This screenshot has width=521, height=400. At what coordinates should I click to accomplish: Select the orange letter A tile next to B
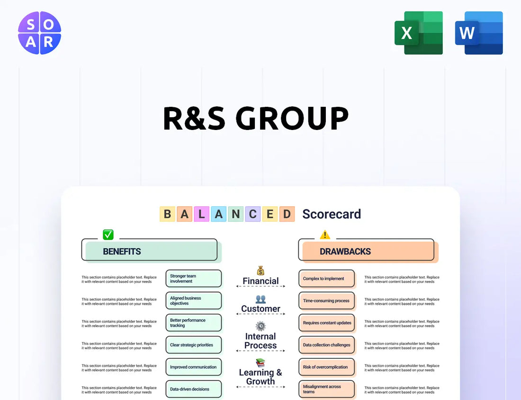click(184, 214)
